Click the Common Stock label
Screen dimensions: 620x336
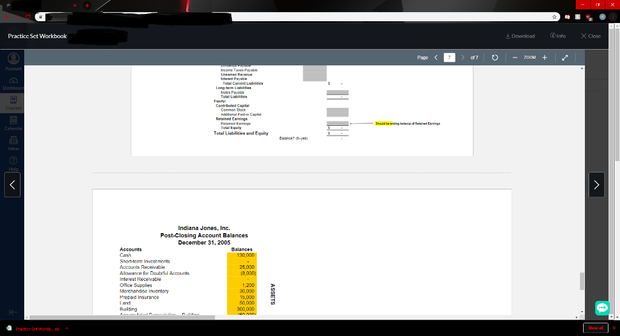pos(233,110)
